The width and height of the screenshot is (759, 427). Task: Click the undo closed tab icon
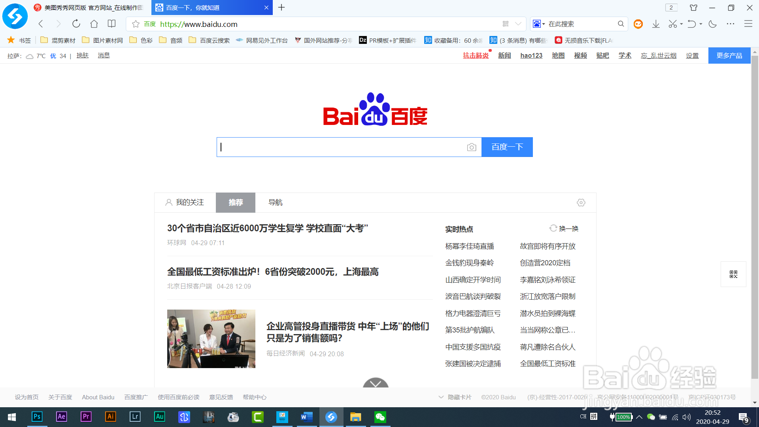click(x=691, y=24)
